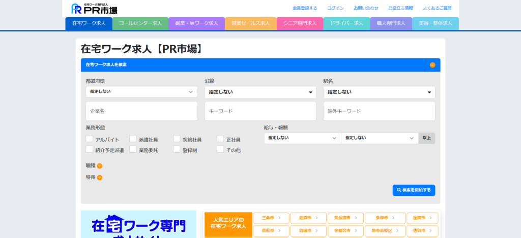521x238 pixels.
Task: Open the 真庭市 area link
Action: click(x=271, y=231)
